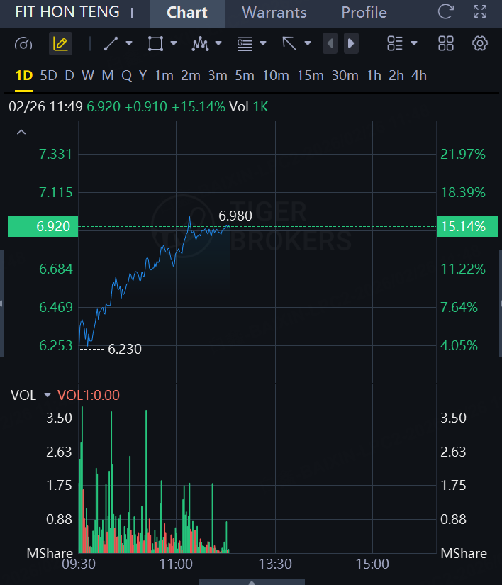Viewport: 502px width, 585px height.
Task: Open the Chart tab
Action: click(x=187, y=13)
